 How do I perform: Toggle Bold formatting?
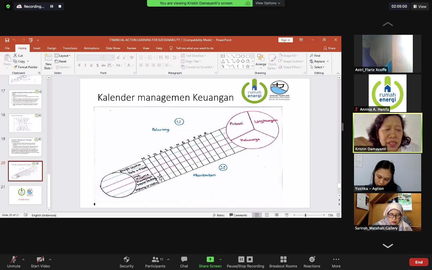[x=79, y=65]
